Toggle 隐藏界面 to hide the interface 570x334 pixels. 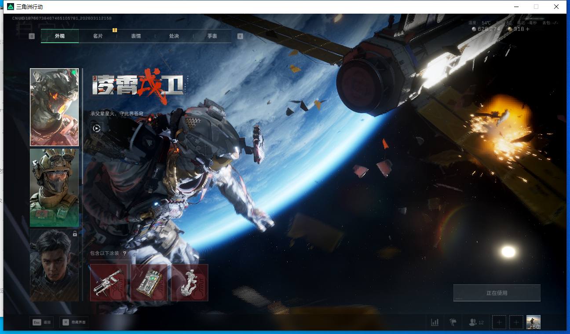(x=73, y=323)
